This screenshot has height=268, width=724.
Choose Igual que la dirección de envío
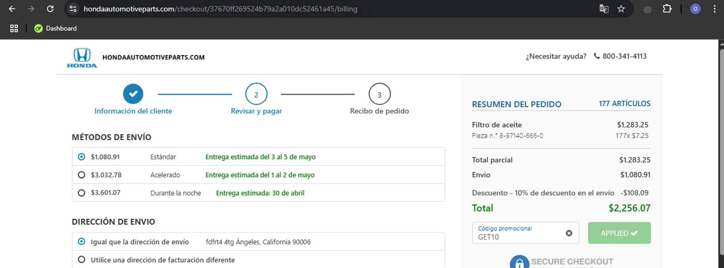[x=81, y=241]
